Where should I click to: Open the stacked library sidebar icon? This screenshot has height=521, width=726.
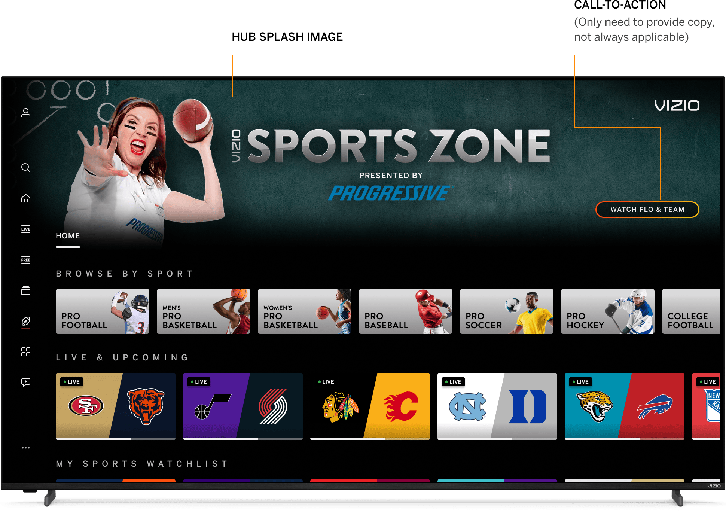(26, 290)
